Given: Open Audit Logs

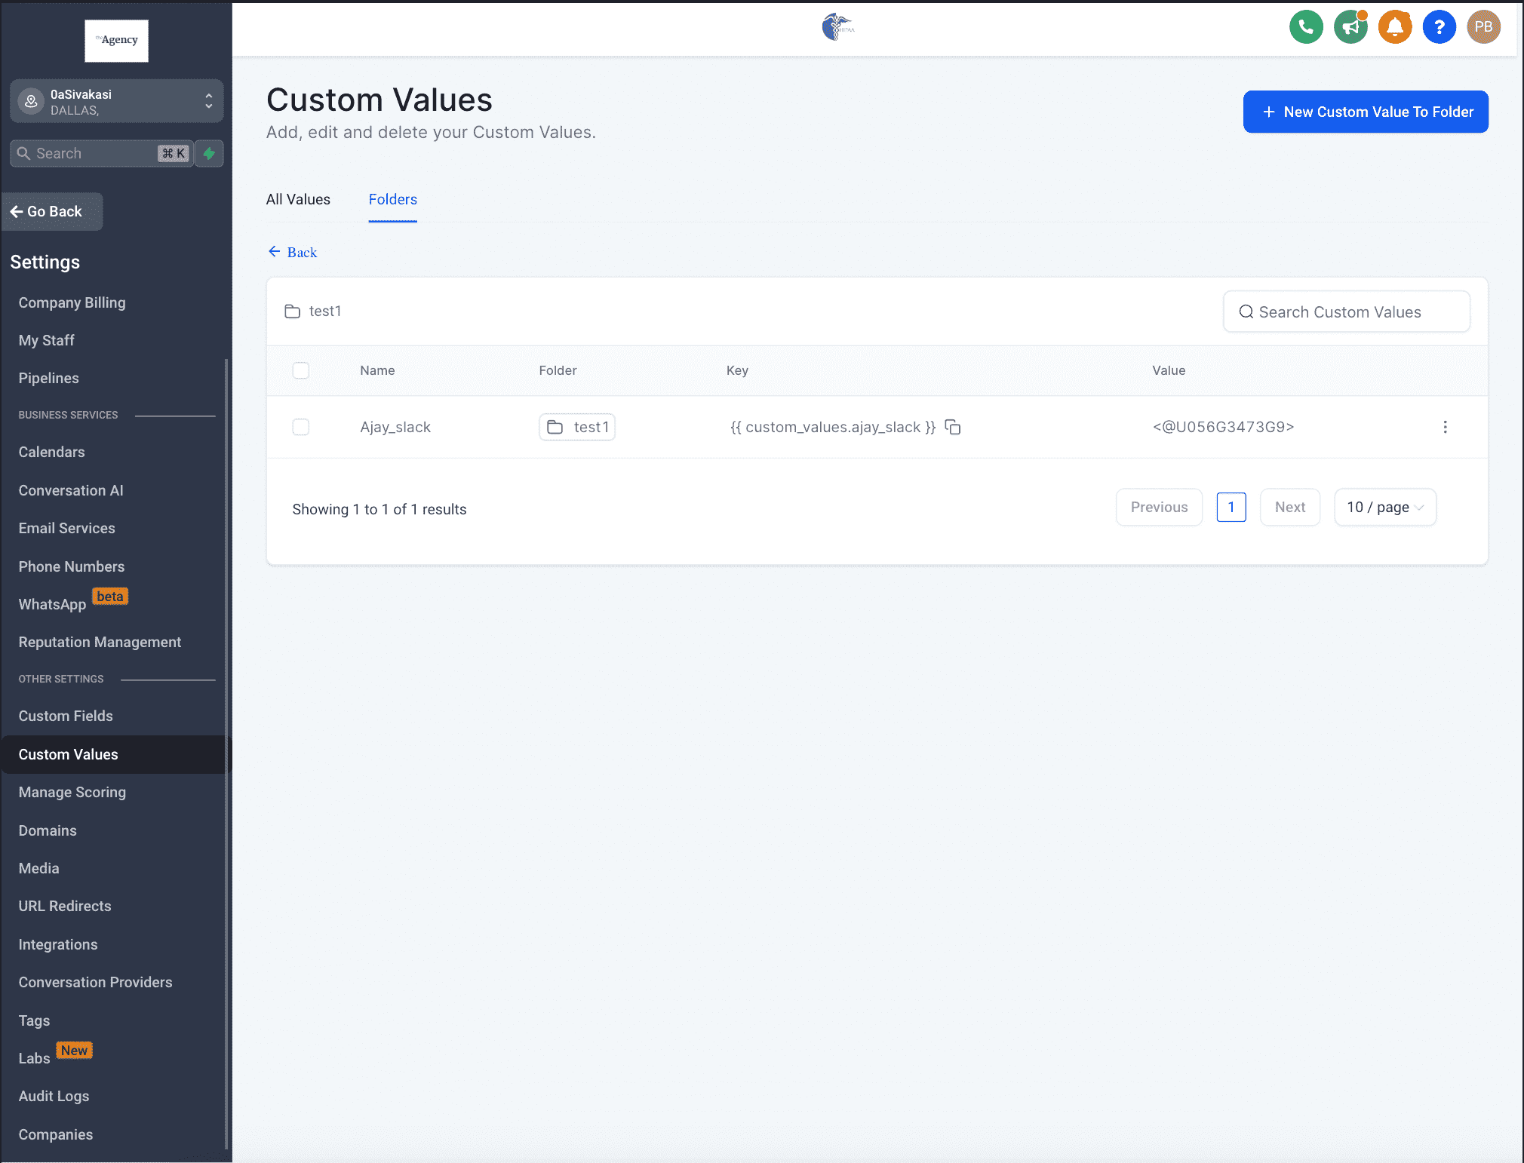Looking at the screenshot, I should [x=54, y=1097].
